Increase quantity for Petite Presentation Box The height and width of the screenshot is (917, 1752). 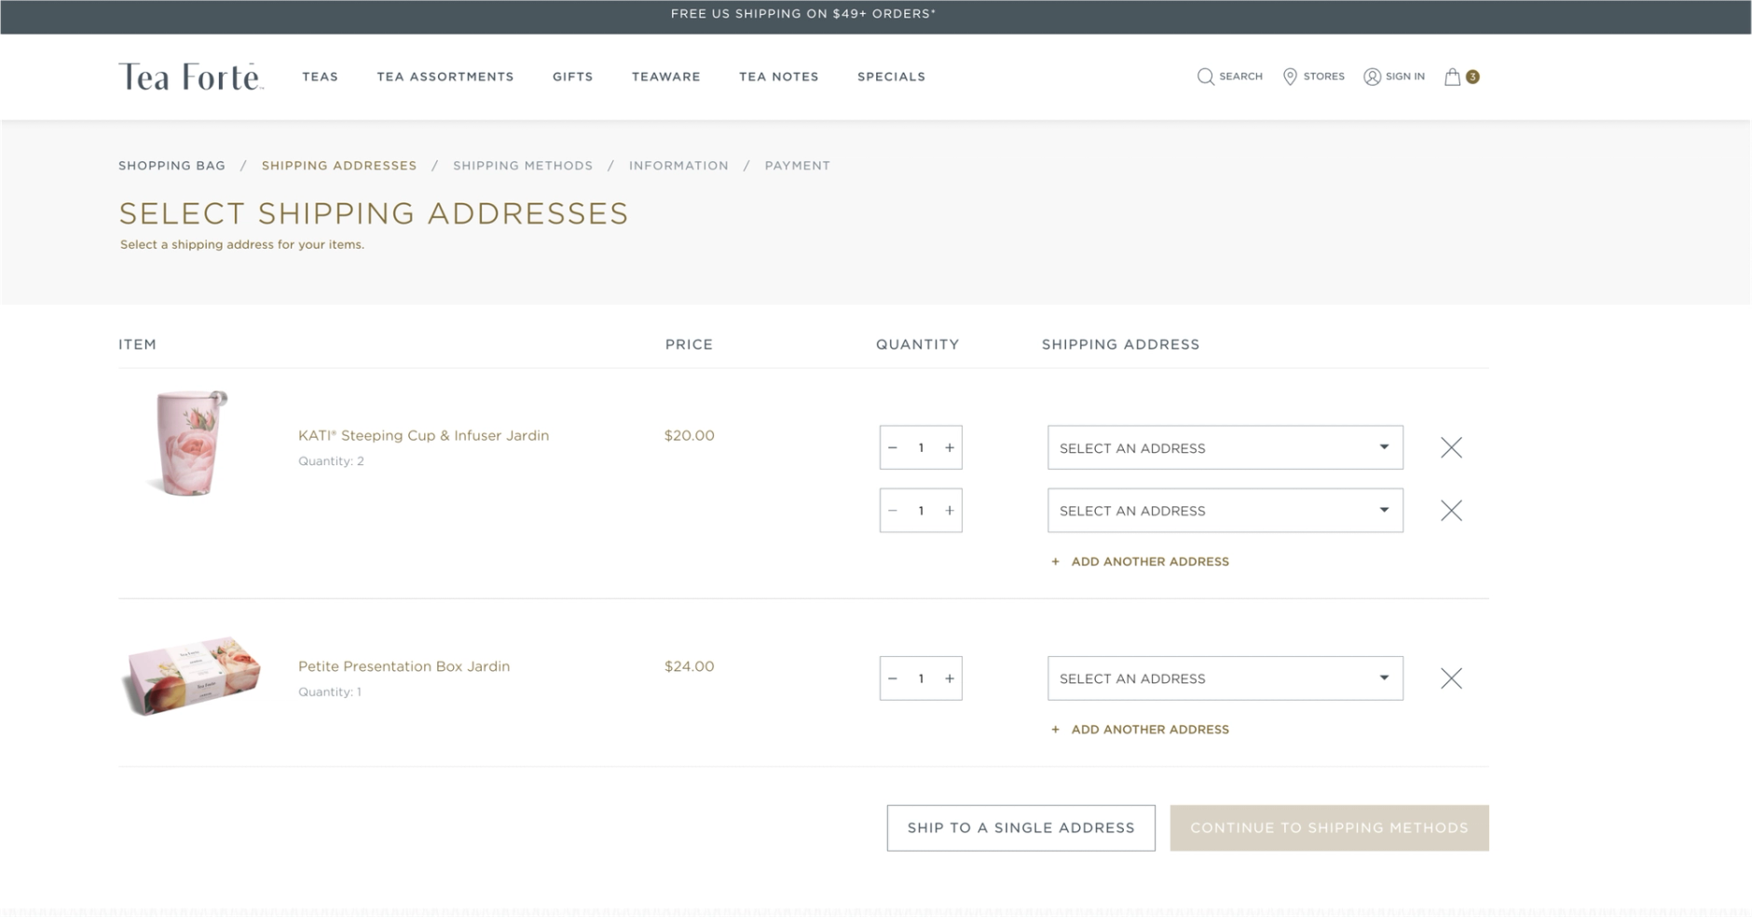[950, 678]
